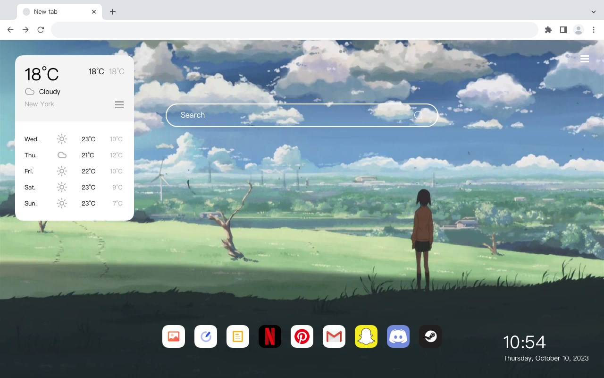Image resolution: width=604 pixels, height=378 pixels.
Task: Launch the Steam shortcut
Action: [430, 336]
